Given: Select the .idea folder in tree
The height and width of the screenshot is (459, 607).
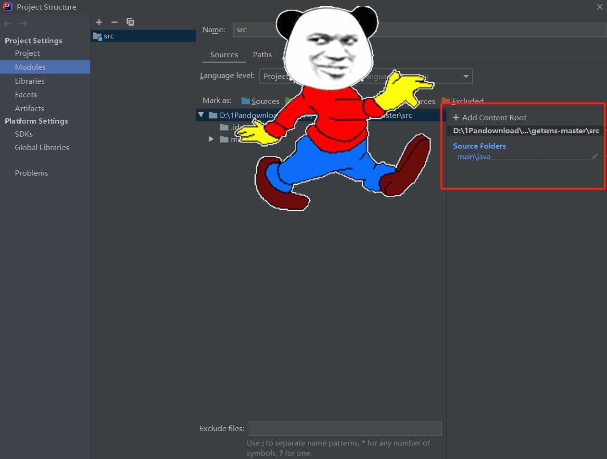Looking at the screenshot, I should [x=231, y=127].
